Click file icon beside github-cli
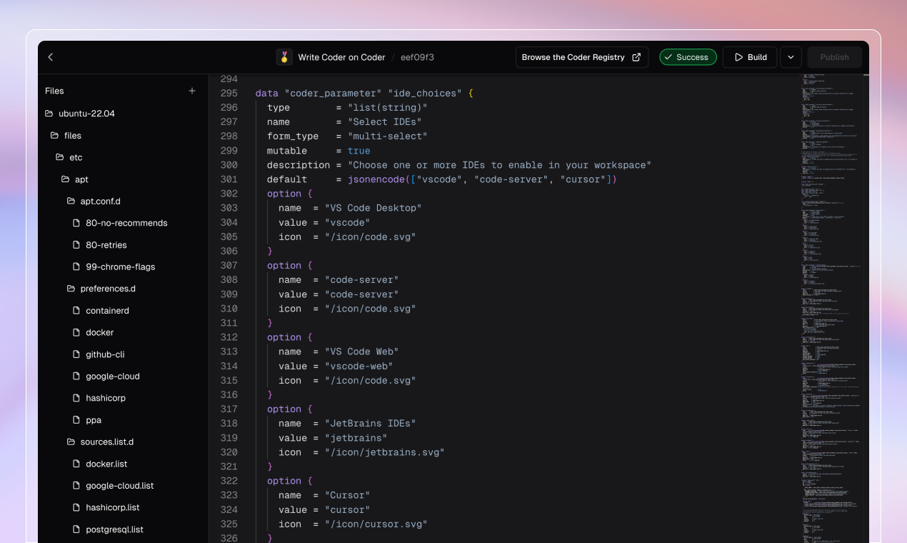 (77, 354)
